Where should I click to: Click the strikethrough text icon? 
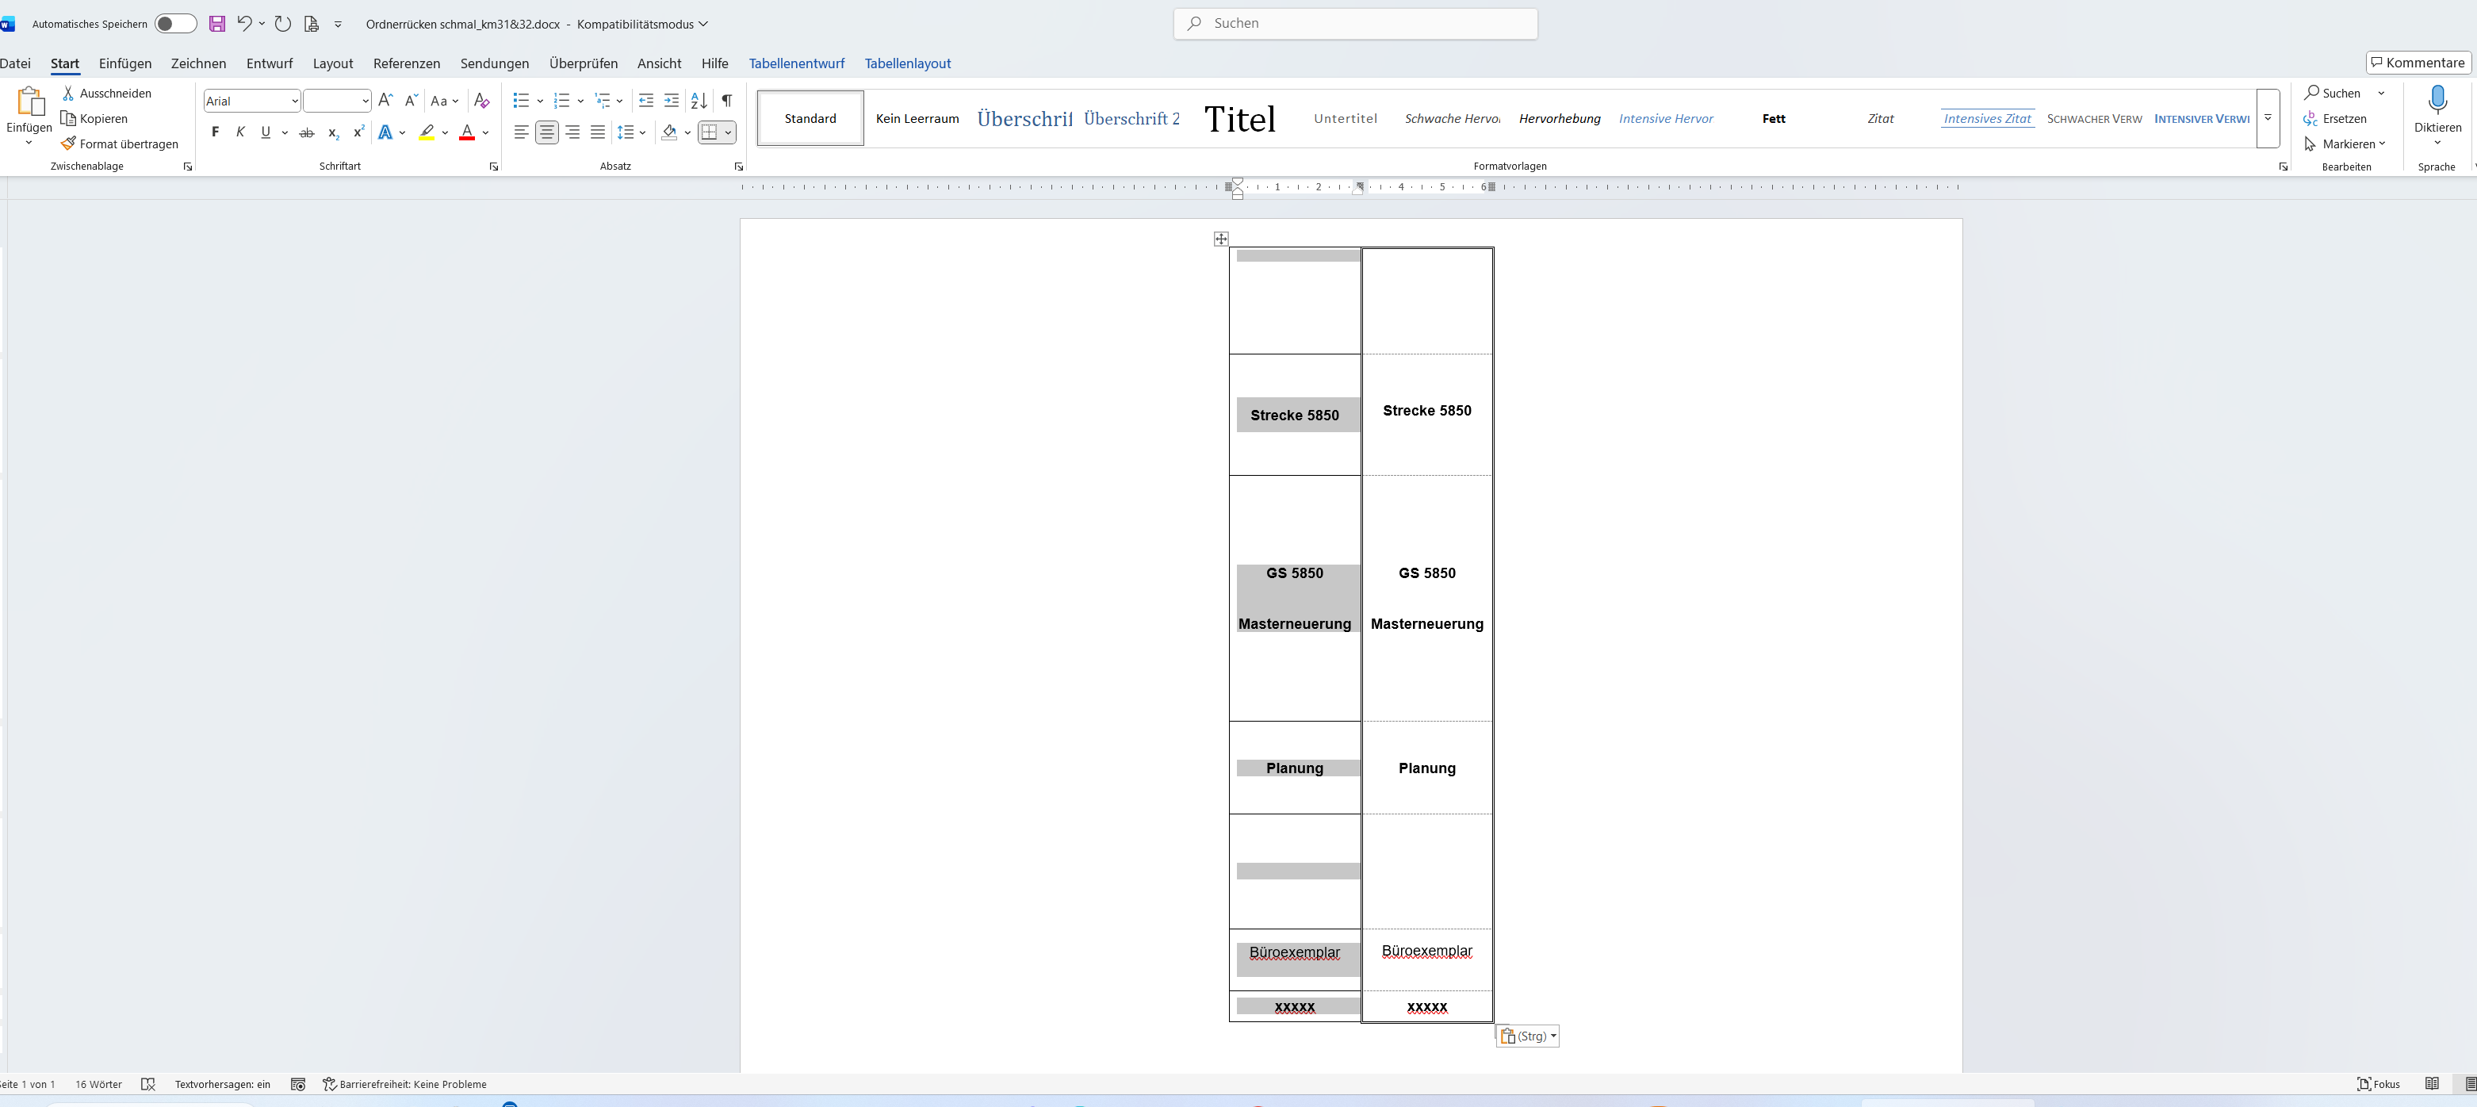(307, 132)
